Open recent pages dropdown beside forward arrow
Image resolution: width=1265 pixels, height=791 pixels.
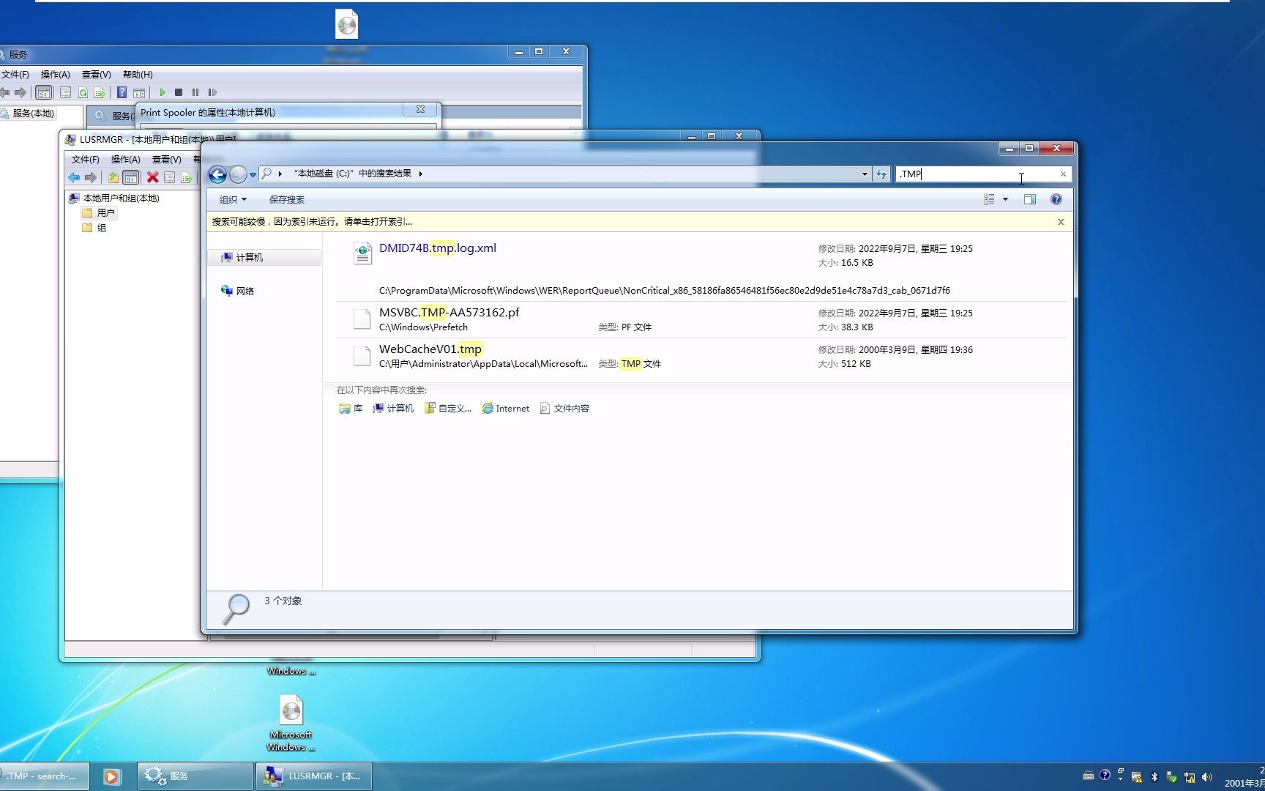[x=253, y=174]
